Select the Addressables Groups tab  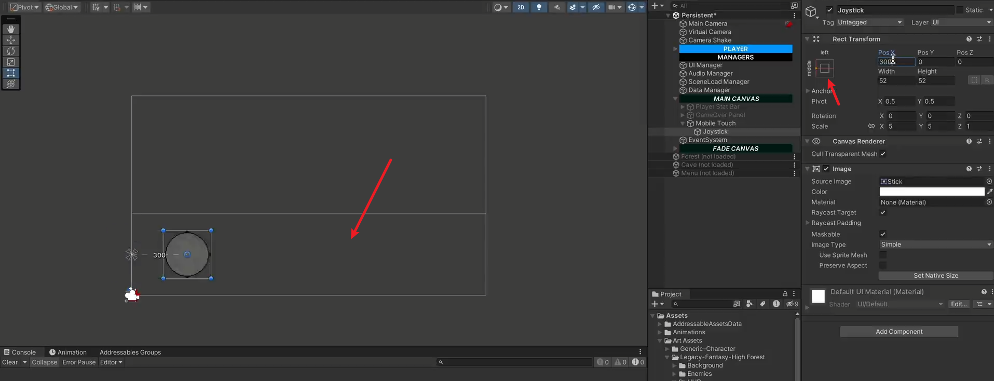130,352
